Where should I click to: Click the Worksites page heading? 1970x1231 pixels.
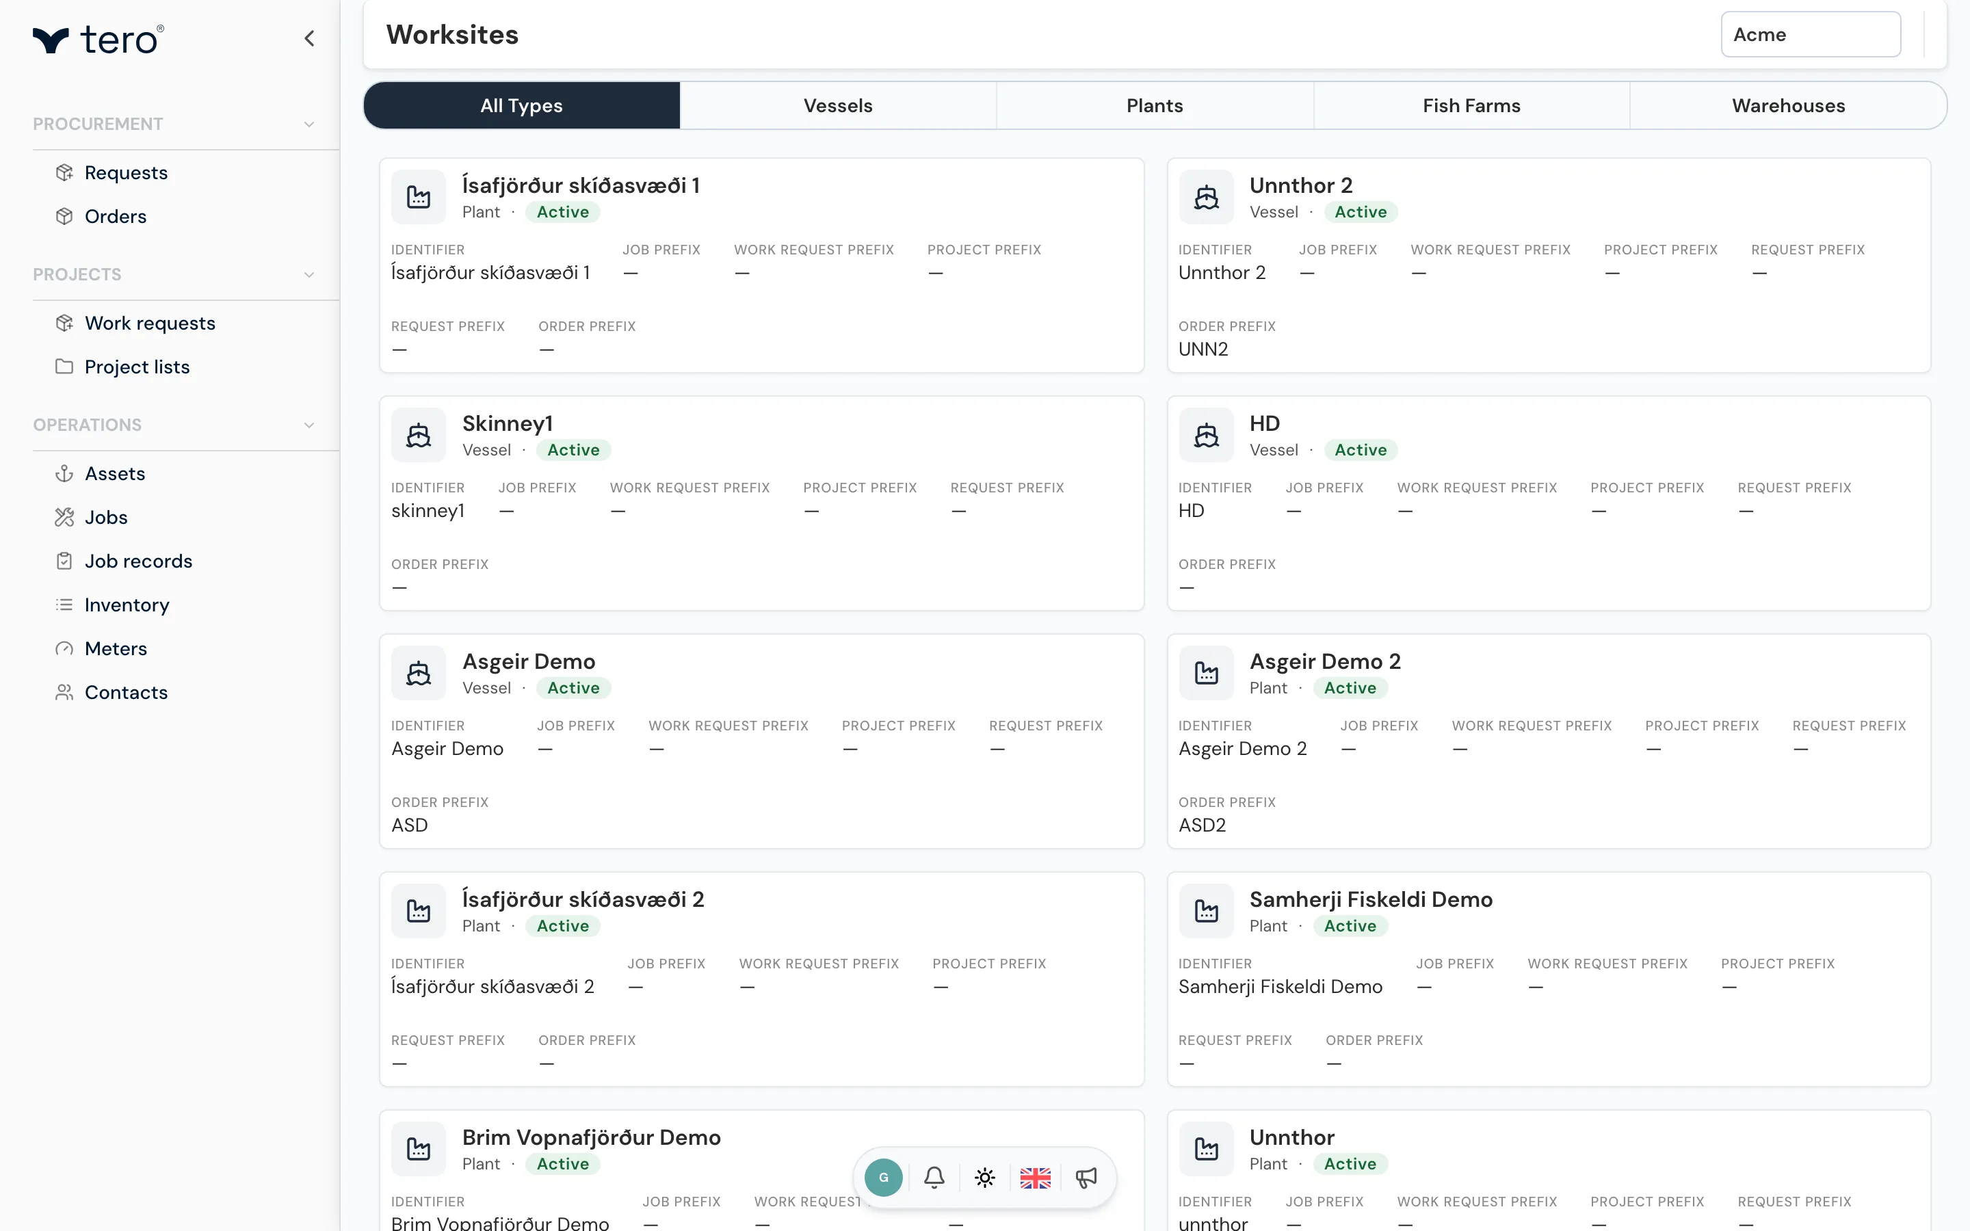coord(451,34)
